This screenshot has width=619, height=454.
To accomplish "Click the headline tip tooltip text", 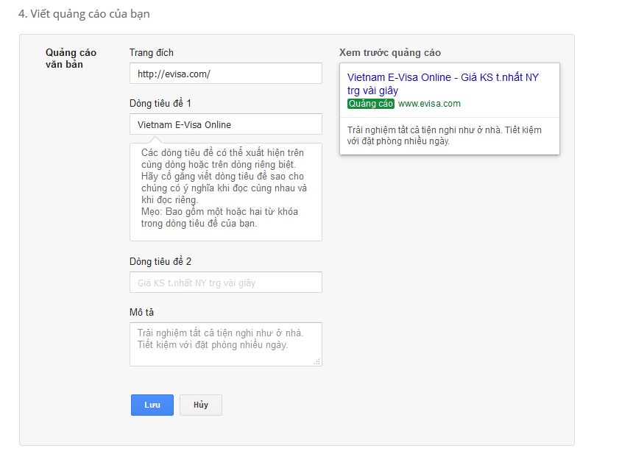I will pos(224,188).
